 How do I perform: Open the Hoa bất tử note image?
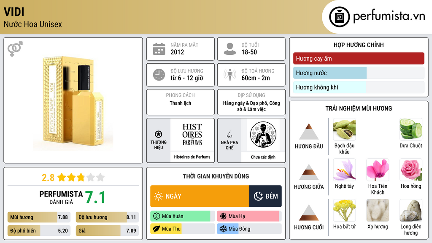pyautogui.click(x=344, y=211)
